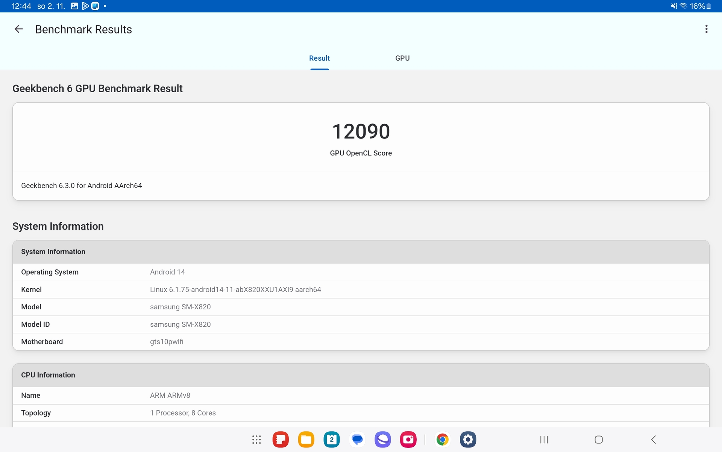The image size is (722, 452).
Task: Launch the Calendar app
Action: (331, 439)
